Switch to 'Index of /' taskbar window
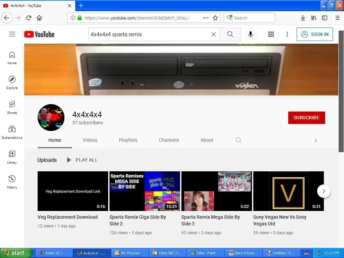The width and height of the screenshot is (344, 258). coord(54,253)
